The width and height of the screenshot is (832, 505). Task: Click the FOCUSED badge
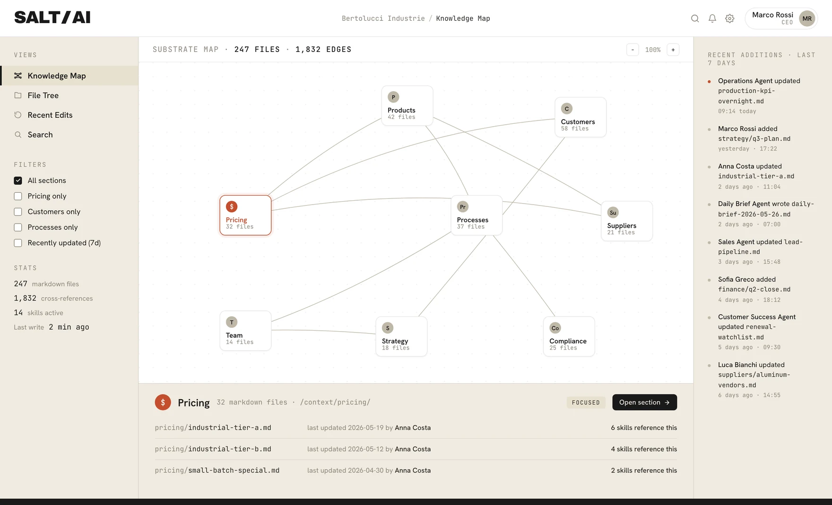586,402
